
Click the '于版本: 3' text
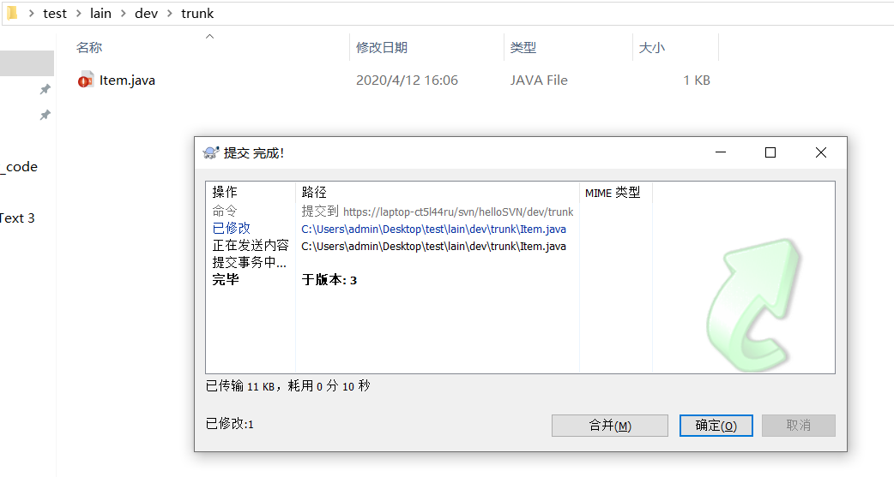tap(329, 280)
